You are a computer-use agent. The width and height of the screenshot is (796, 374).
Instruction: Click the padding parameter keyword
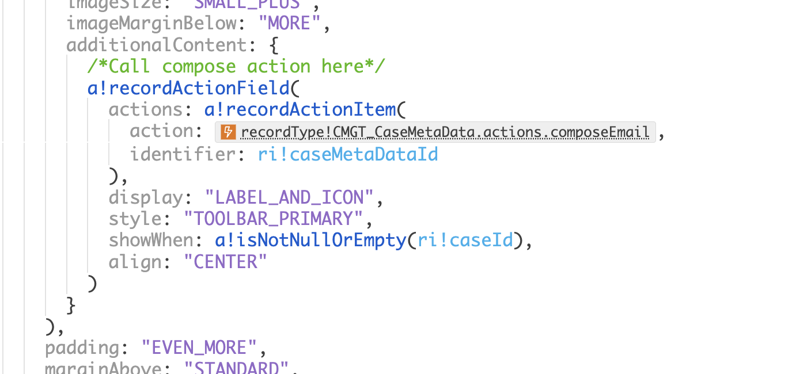(x=82, y=348)
